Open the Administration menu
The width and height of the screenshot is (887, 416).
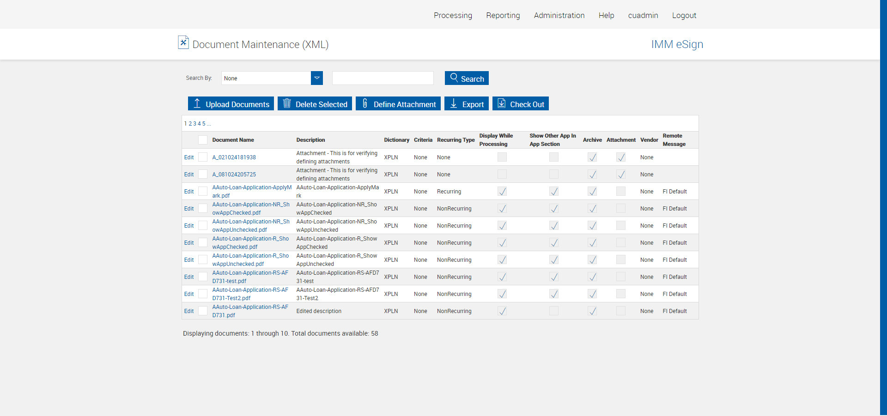point(559,15)
